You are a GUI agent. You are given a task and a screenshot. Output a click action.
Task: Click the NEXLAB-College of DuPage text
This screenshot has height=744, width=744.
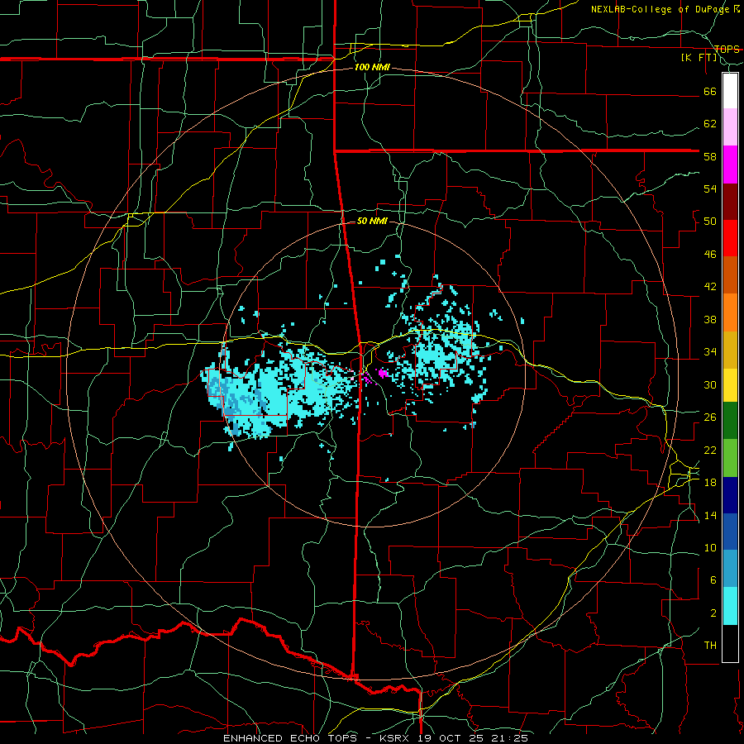pos(660,9)
